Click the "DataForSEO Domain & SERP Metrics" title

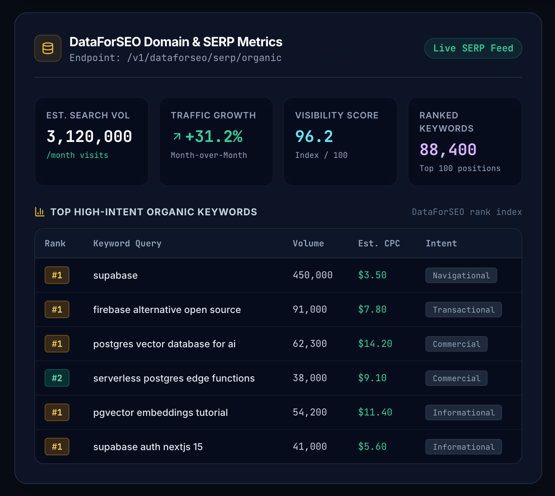(176, 42)
